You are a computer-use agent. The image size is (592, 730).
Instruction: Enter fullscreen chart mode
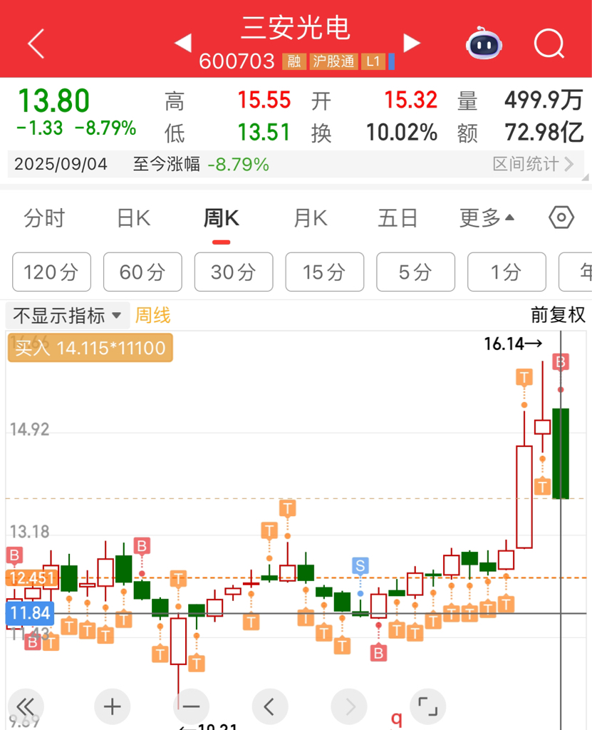coord(427,706)
